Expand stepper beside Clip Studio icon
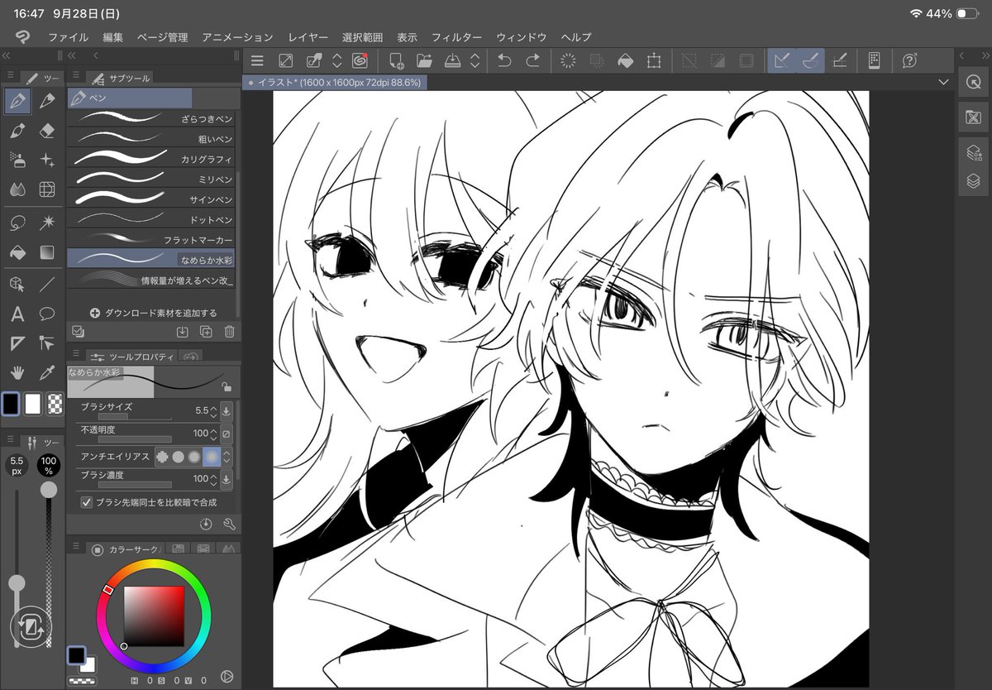The width and height of the screenshot is (992, 690). pyautogui.click(x=337, y=60)
